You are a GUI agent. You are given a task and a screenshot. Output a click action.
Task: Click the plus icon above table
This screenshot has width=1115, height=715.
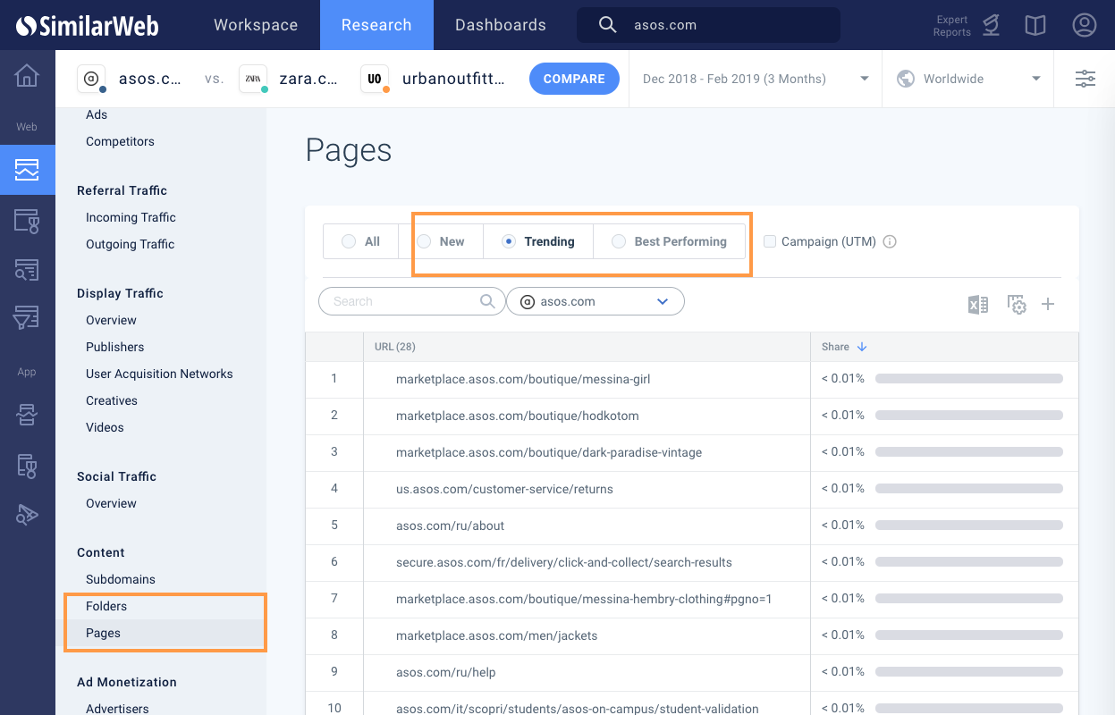[1048, 305]
